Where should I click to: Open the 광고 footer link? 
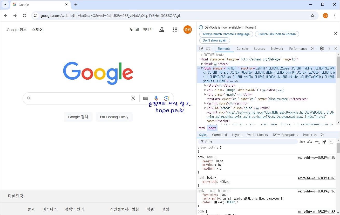click(x=31, y=209)
